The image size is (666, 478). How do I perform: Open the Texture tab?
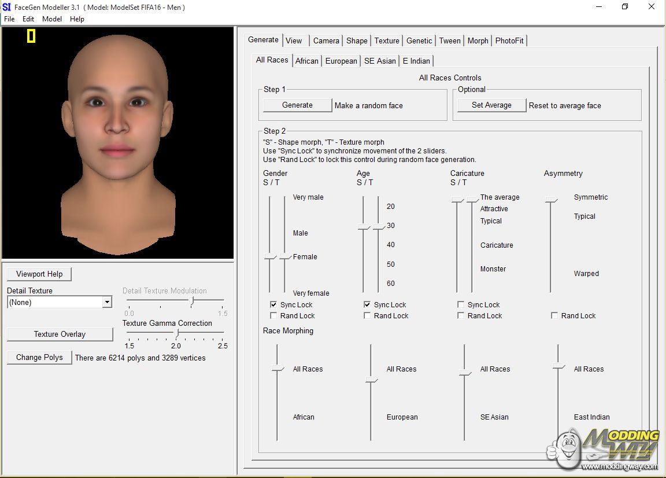tap(386, 41)
